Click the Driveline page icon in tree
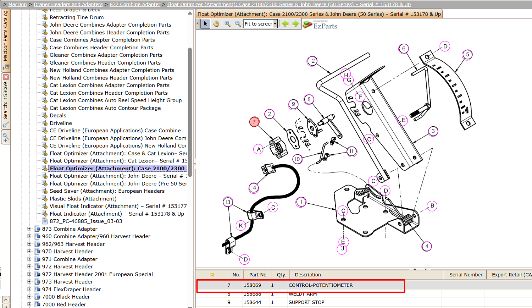 45,123
